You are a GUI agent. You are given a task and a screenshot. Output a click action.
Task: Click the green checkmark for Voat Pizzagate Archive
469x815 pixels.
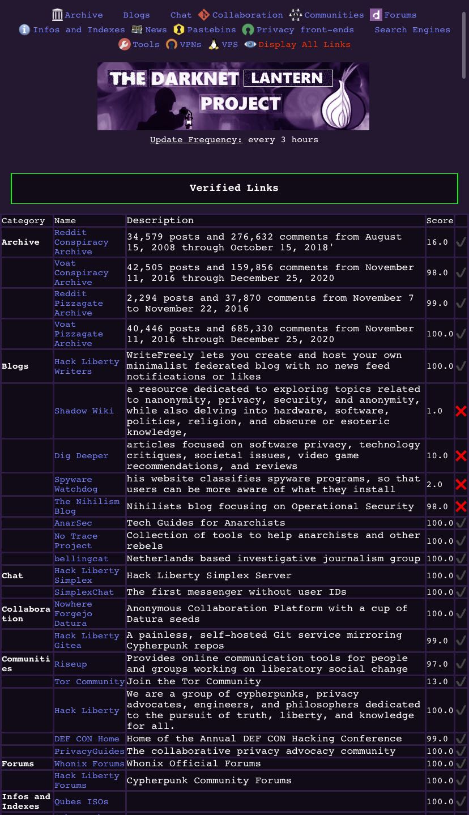point(461,334)
